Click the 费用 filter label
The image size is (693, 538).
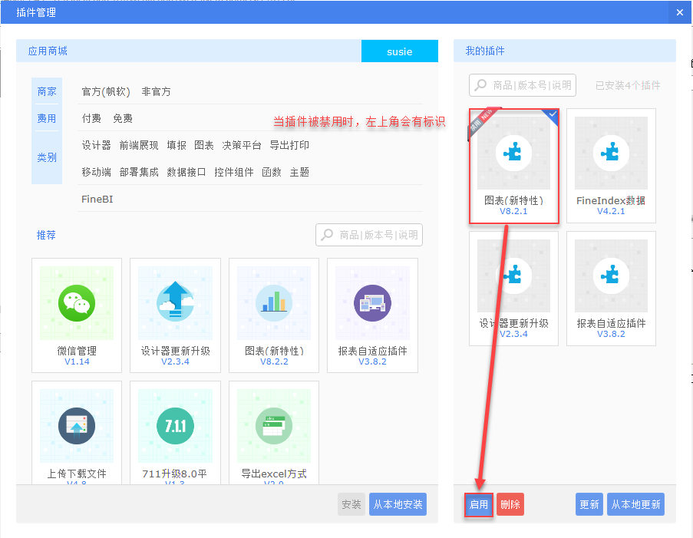point(47,118)
